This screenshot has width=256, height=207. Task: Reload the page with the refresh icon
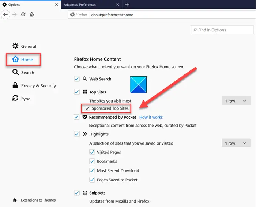[x=23, y=15]
